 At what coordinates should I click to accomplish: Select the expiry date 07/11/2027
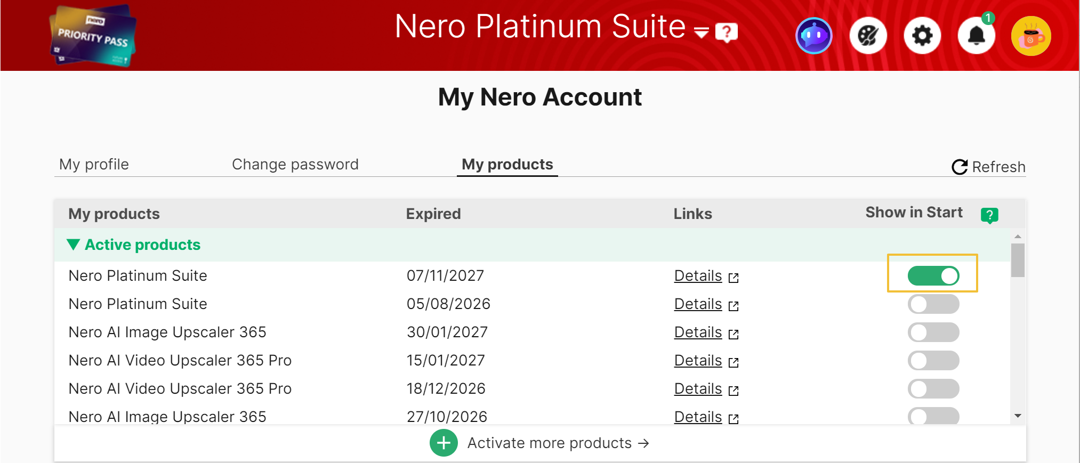pos(446,275)
